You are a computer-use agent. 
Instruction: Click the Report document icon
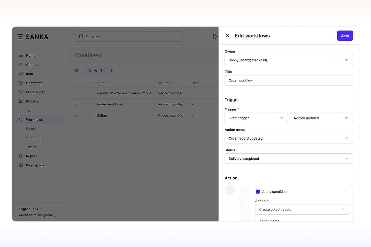pos(21,156)
